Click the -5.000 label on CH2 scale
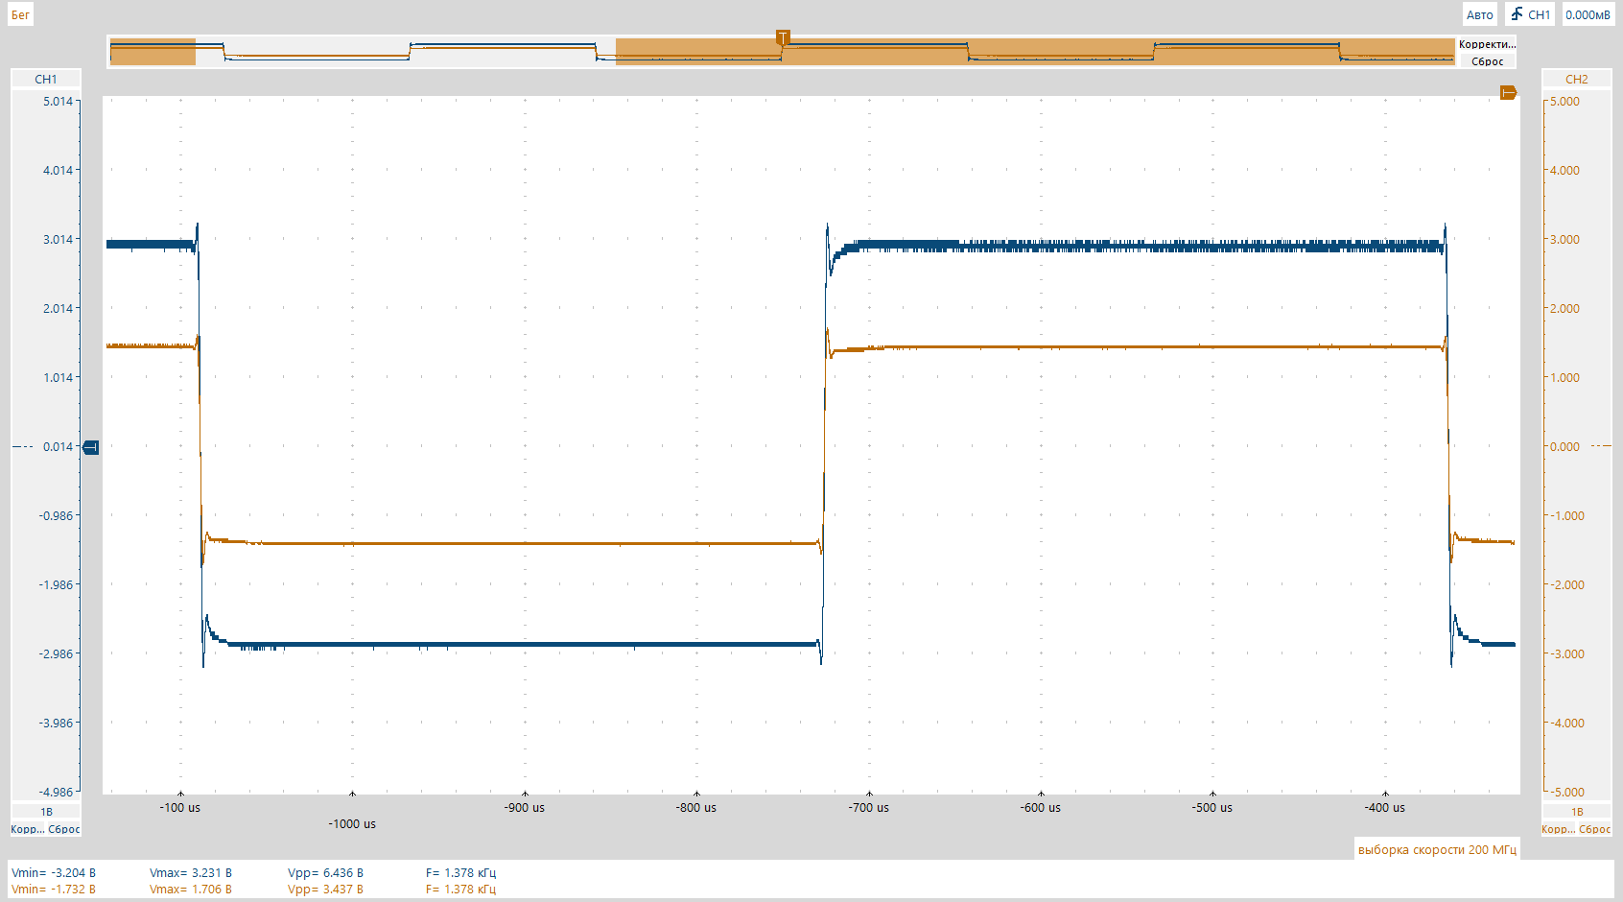 click(1567, 792)
